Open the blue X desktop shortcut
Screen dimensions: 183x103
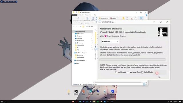112,92
